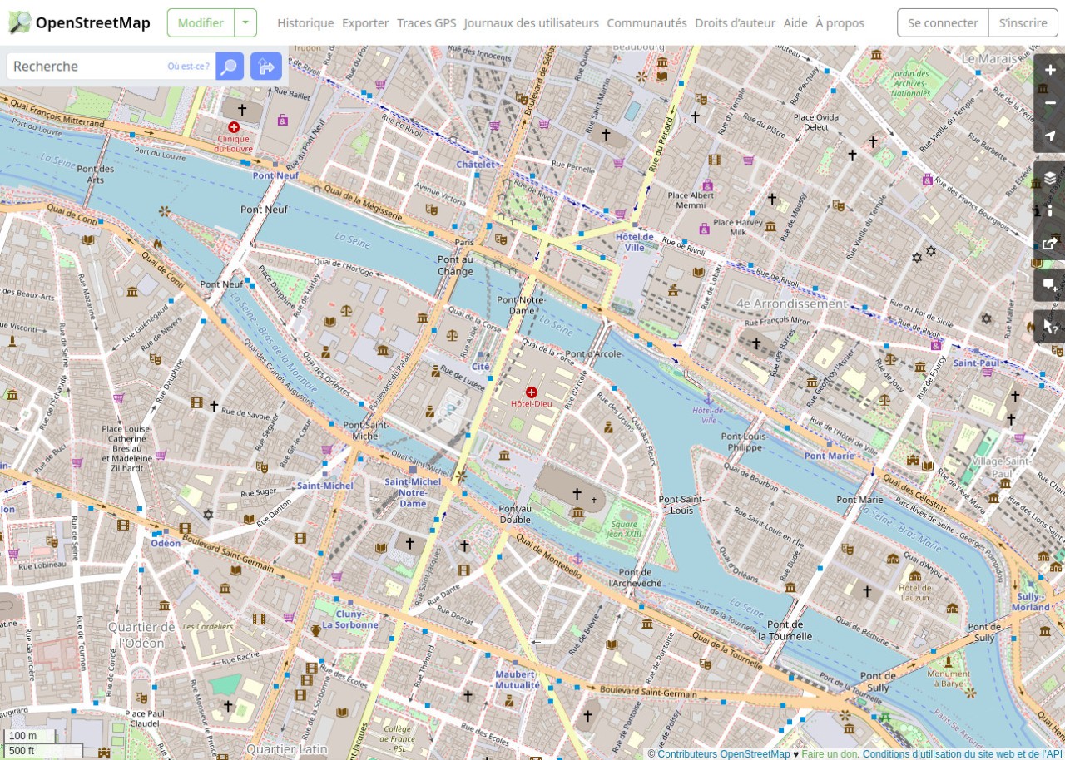Click the Hôtel-Dieu red hospital icon
This screenshot has height=760, width=1065.
[531, 392]
